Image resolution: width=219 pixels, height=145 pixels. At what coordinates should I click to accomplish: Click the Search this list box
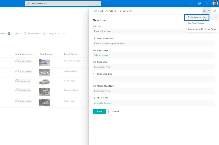coord(63,3)
